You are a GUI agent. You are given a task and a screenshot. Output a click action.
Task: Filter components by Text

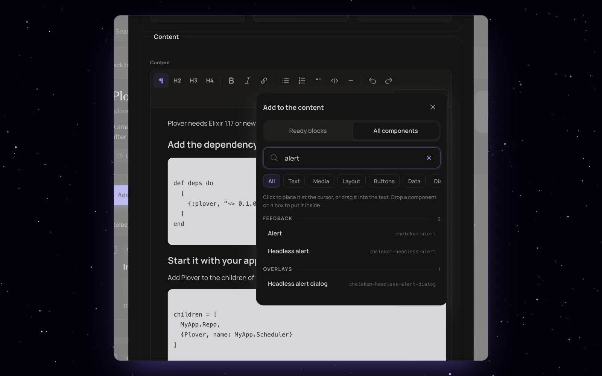coord(294,181)
